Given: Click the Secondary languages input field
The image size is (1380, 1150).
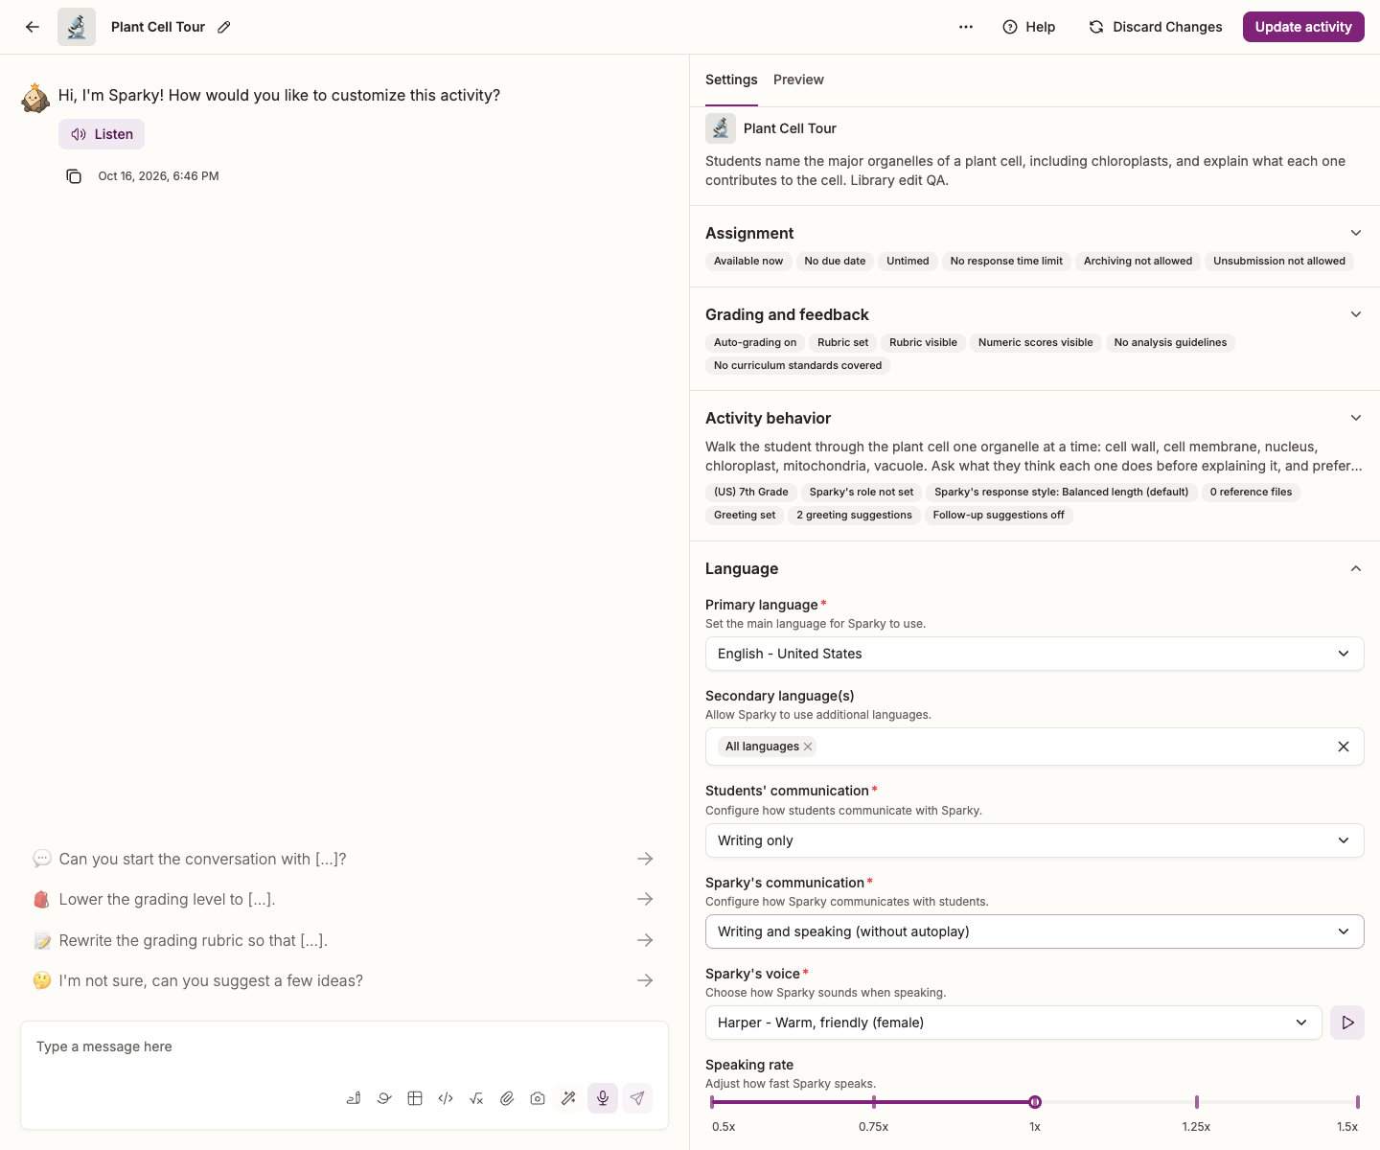Looking at the screenshot, I should [1035, 747].
